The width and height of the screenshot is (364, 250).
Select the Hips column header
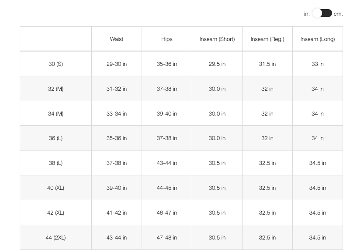pyautogui.click(x=167, y=39)
